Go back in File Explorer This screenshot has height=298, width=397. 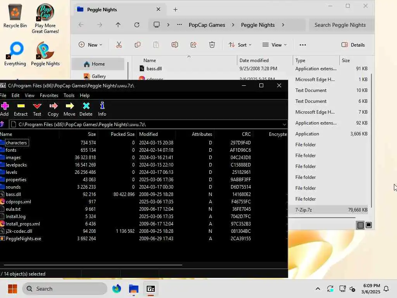[81, 25]
